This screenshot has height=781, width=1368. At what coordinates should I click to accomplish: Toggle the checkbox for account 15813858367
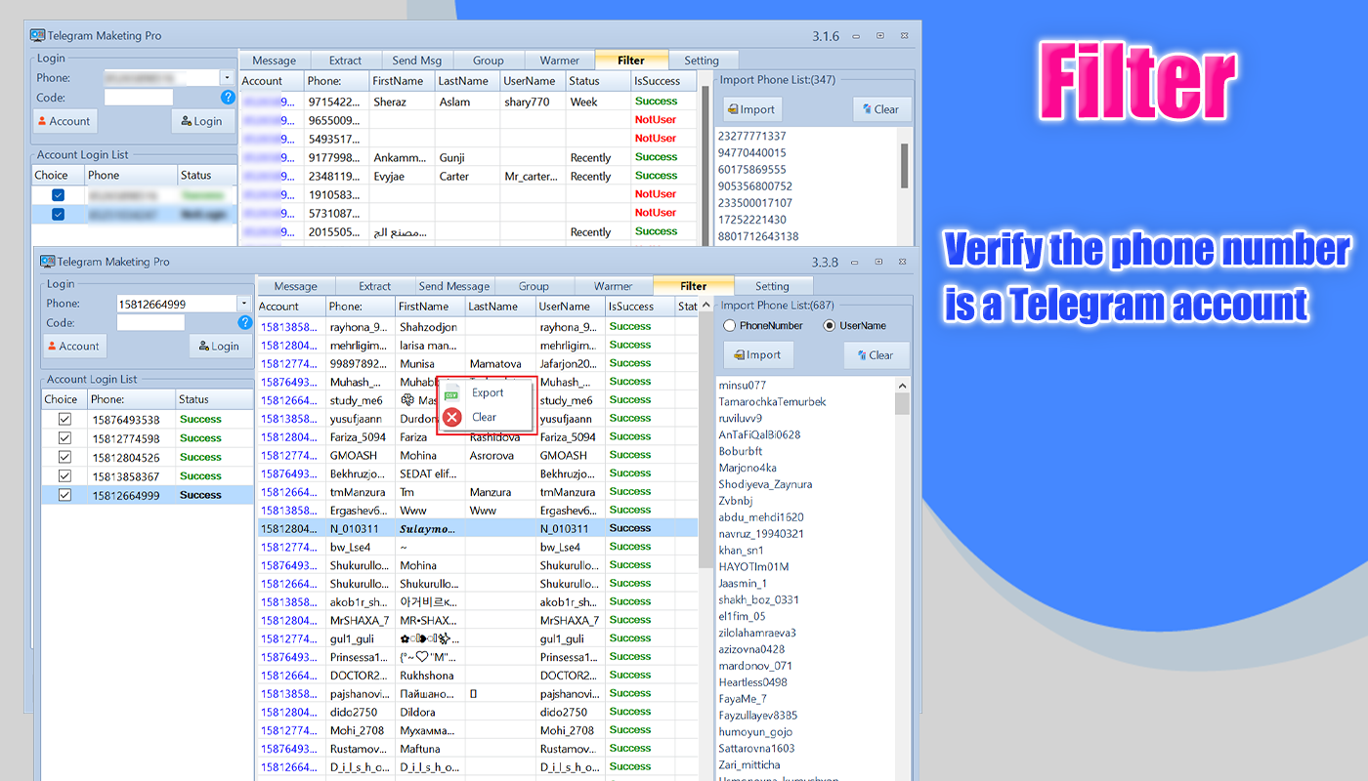point(64,475)
